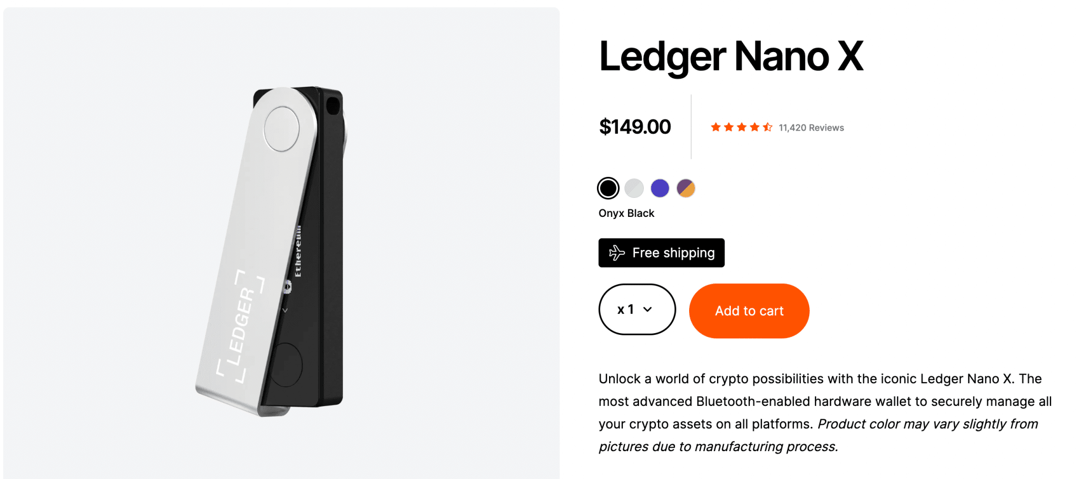The image size is (1079, 479).
Task: Click the chevron inside the quantity selector
Action: tap(648, 310)
